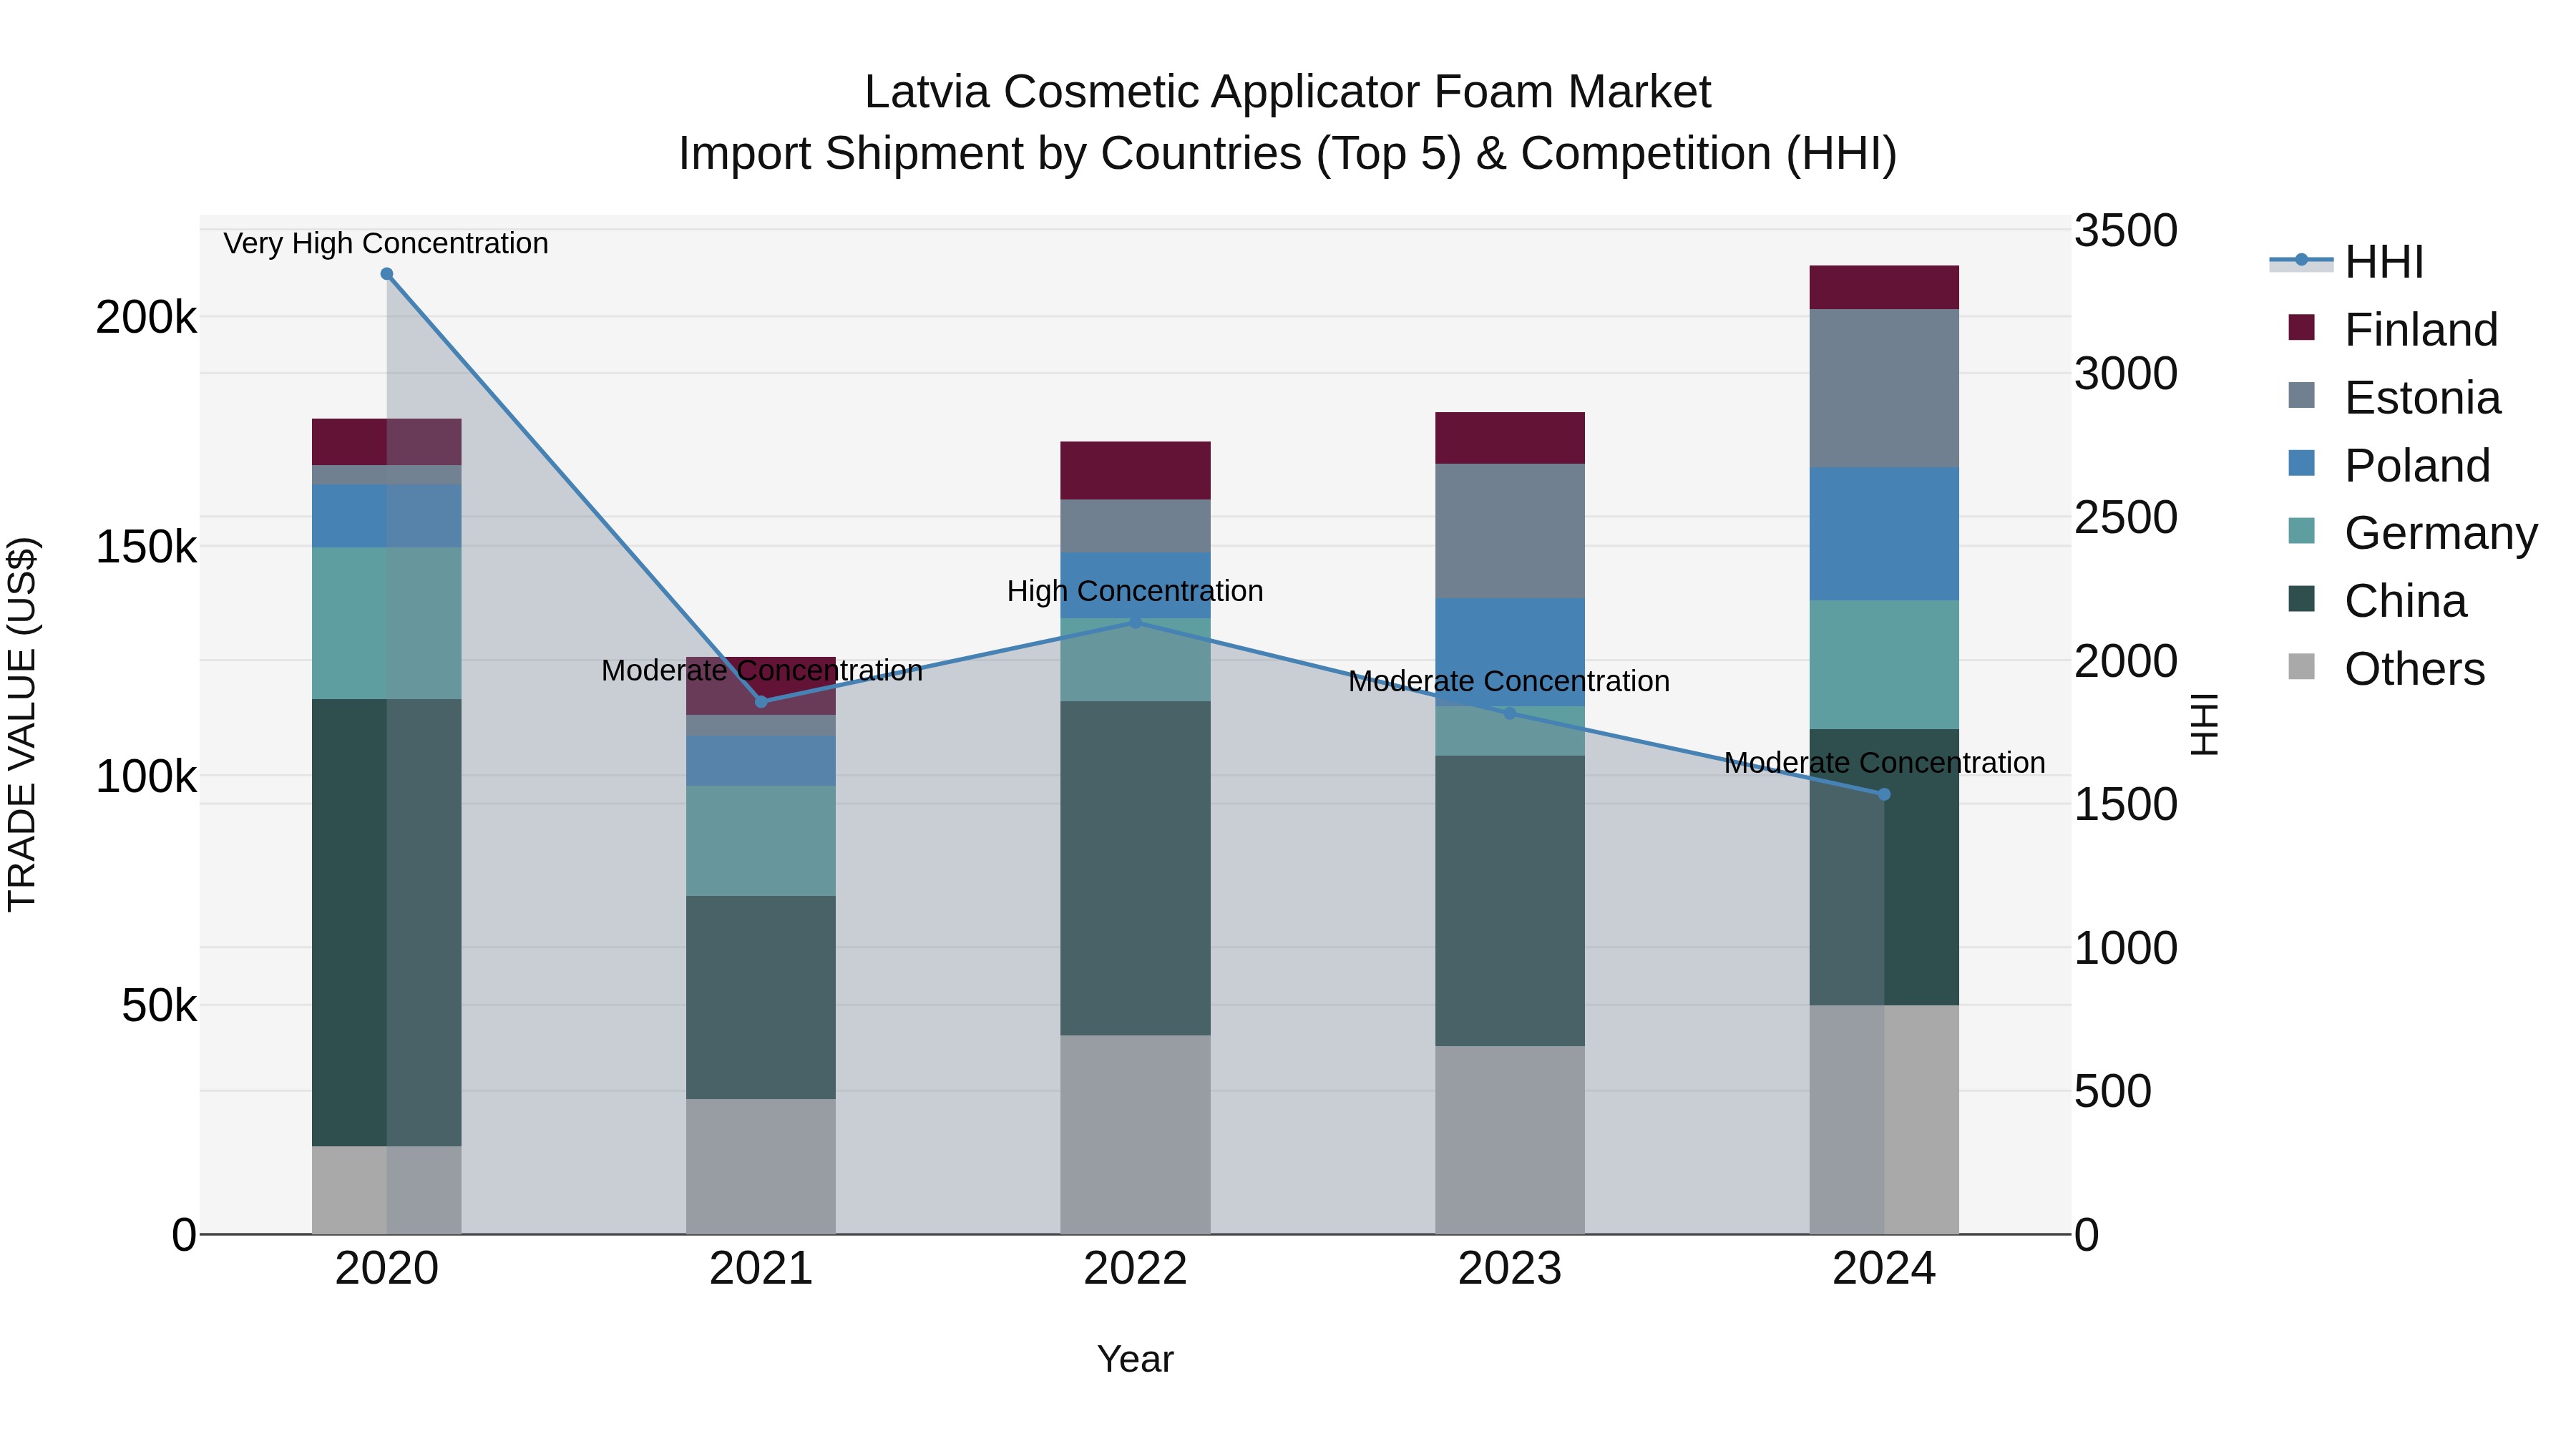The height and width of the screenshot is (1449, 2576).
Task: Click the '3500' right axis tick
Action: coord(2126,230)
